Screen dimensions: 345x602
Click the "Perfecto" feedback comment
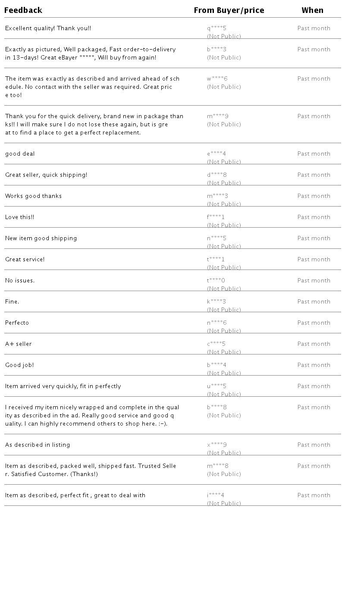pyautogui.click(x=17, y=323)
